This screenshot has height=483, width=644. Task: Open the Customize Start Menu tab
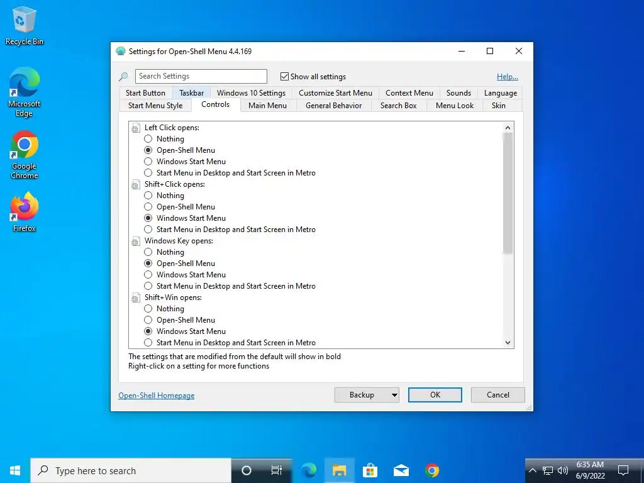(335, 93)
